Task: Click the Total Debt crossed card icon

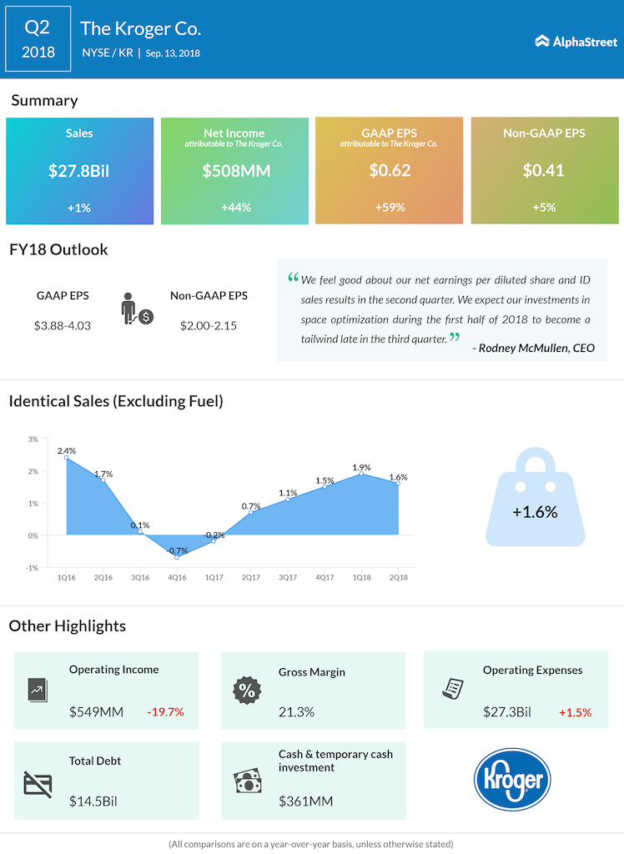Action: 38,782
